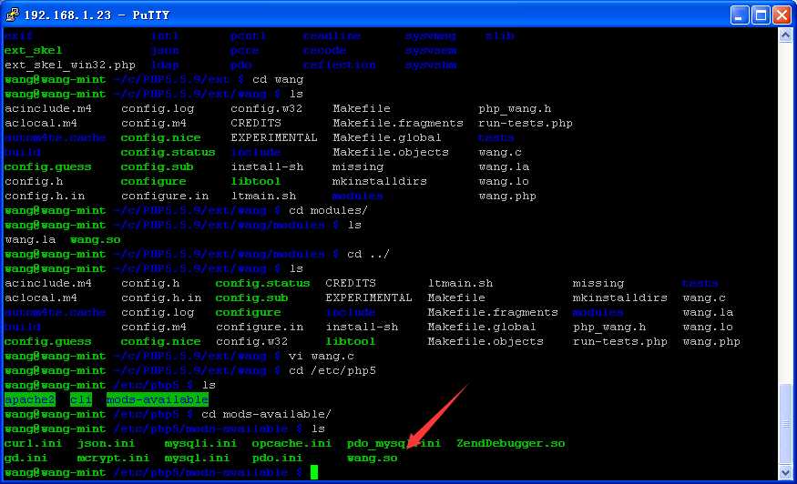Click mkinstalldirs right of libtool
The image size is (797, 484).
[380, 181]
